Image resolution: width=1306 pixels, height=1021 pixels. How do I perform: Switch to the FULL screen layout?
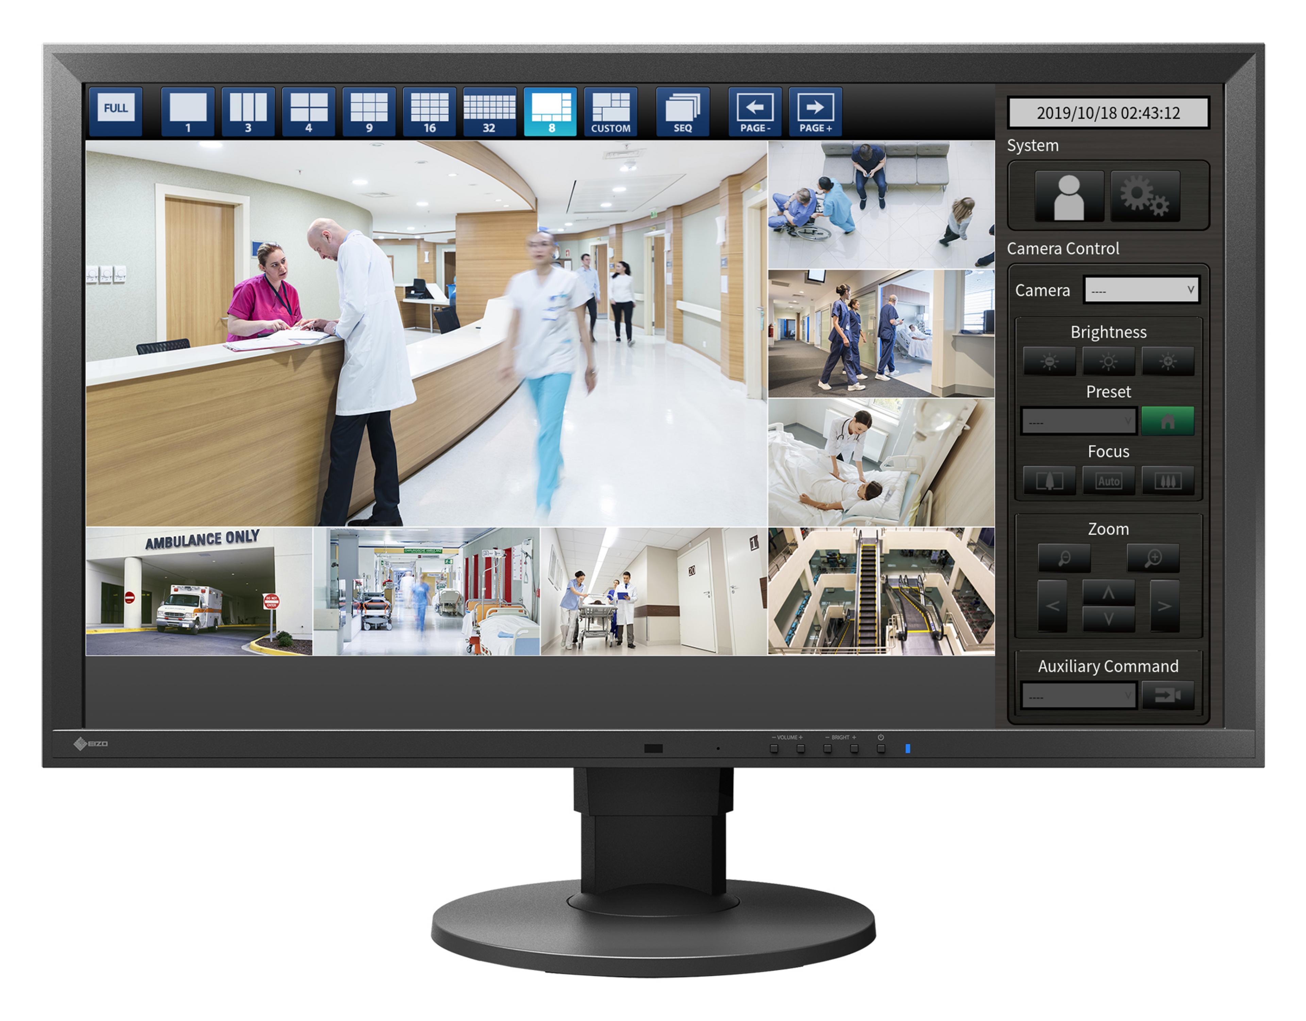click(117, 110)
